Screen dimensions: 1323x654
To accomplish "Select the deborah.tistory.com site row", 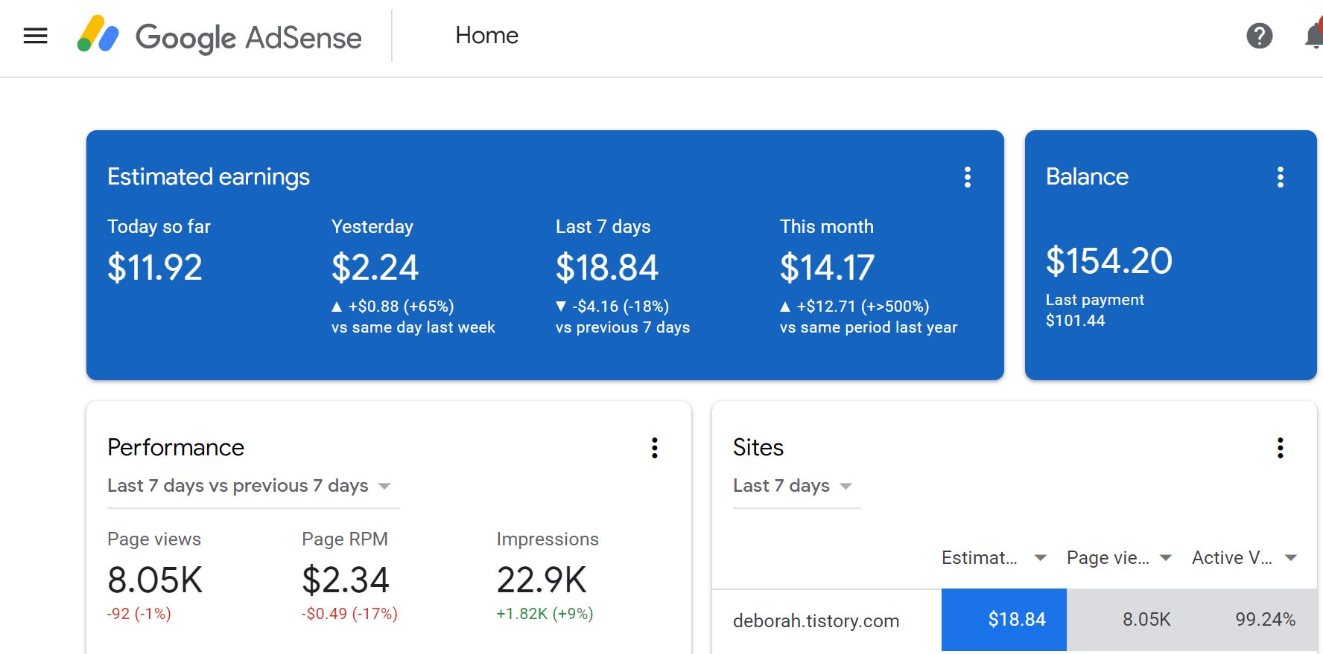I will [x=1015, y=620].
